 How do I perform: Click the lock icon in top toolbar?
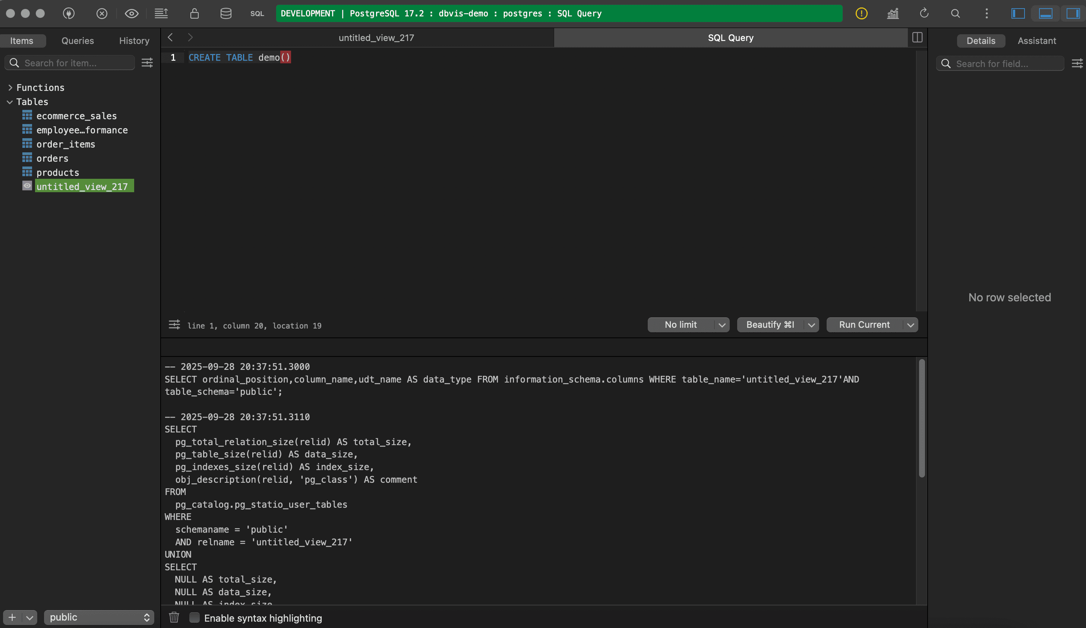click(x=195, y=13)
